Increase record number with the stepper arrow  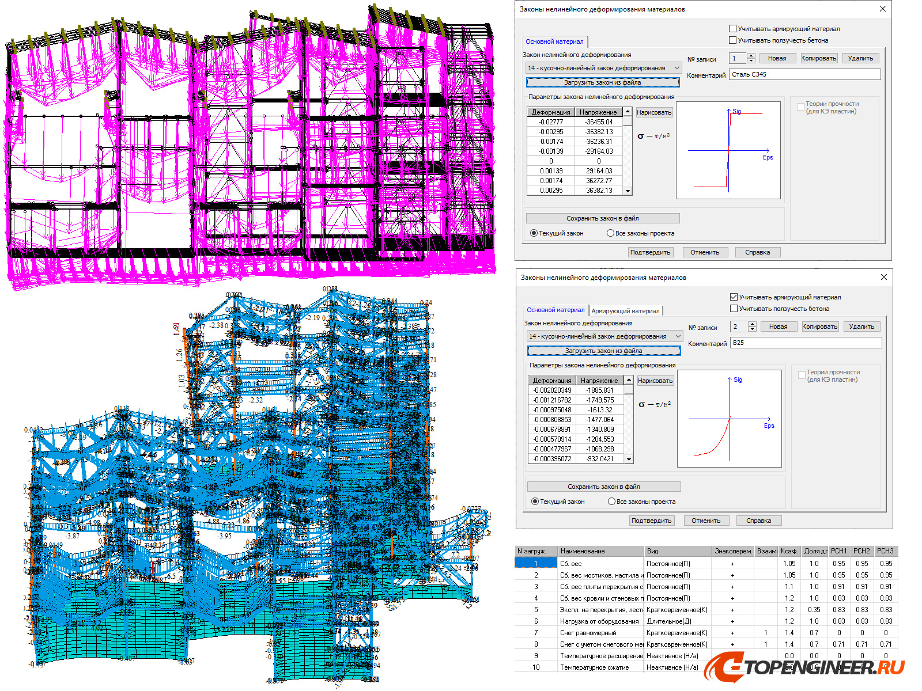(751, 55)
